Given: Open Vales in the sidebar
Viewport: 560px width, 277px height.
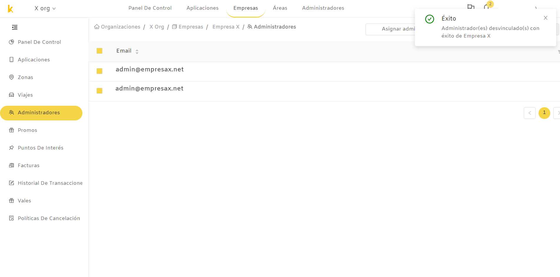Looking at the screenshot, I should (x=41, y=201).
